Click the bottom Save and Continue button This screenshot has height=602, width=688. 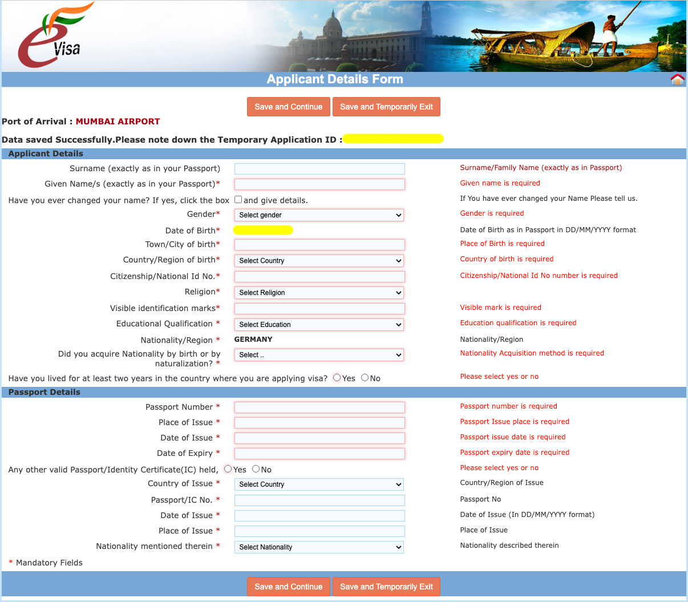click(288, 586)
